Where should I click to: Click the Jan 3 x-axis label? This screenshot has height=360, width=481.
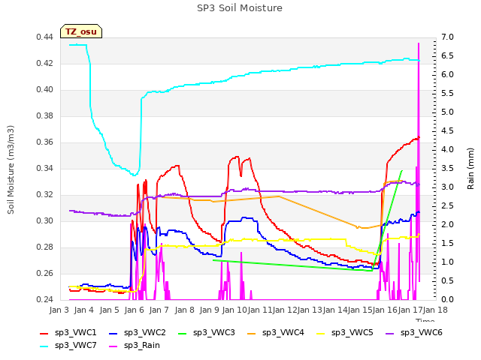59,310
